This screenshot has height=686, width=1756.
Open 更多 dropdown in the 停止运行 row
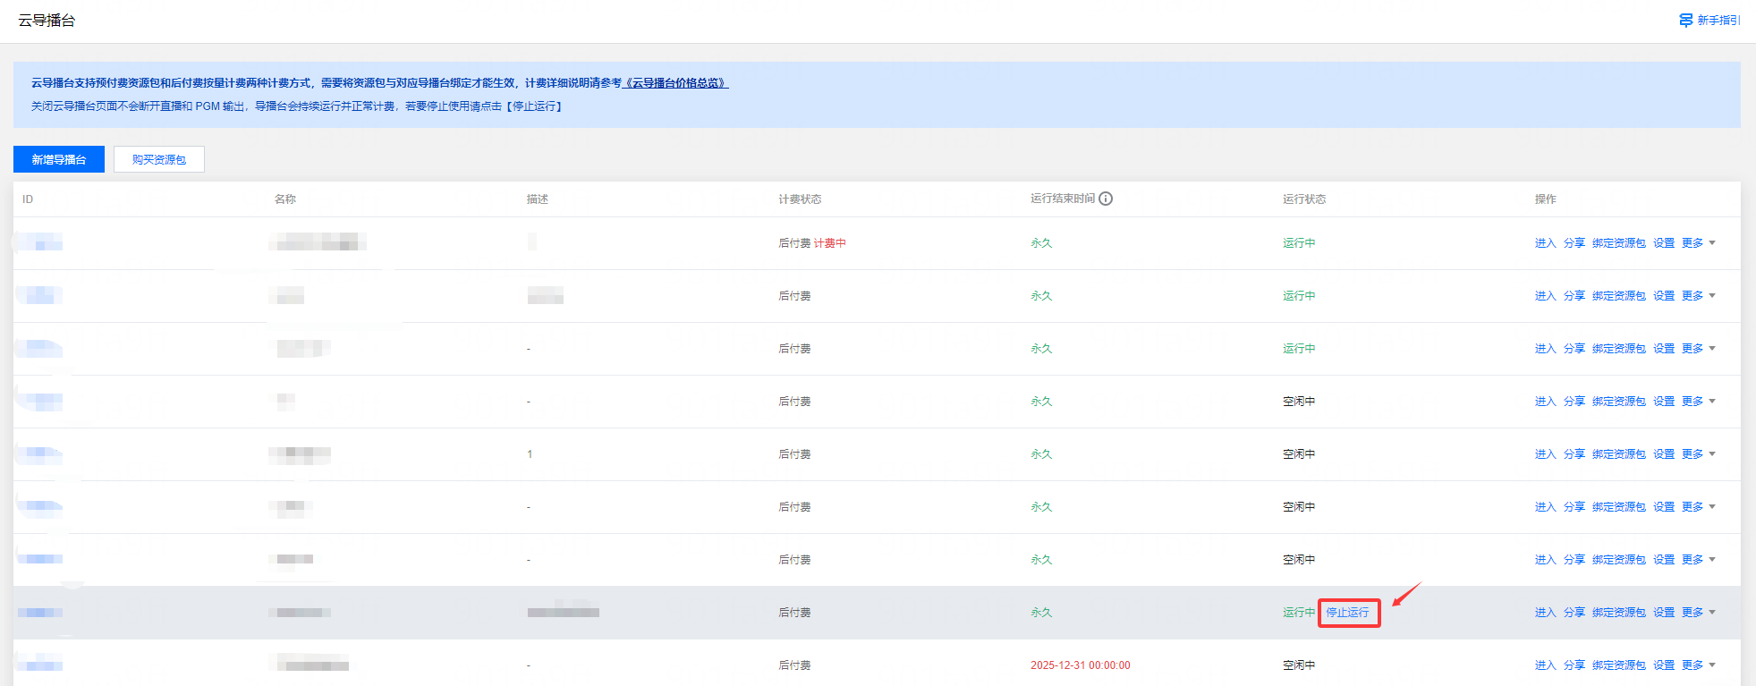(1697, 613)
